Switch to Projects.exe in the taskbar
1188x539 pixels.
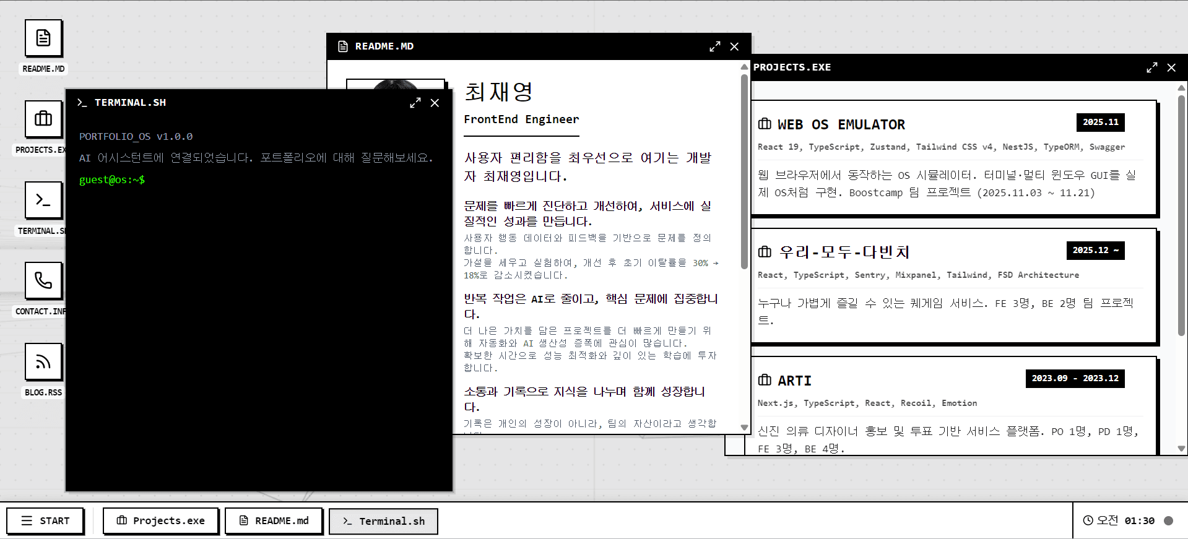pyautogui.click(x=161, y=520)
